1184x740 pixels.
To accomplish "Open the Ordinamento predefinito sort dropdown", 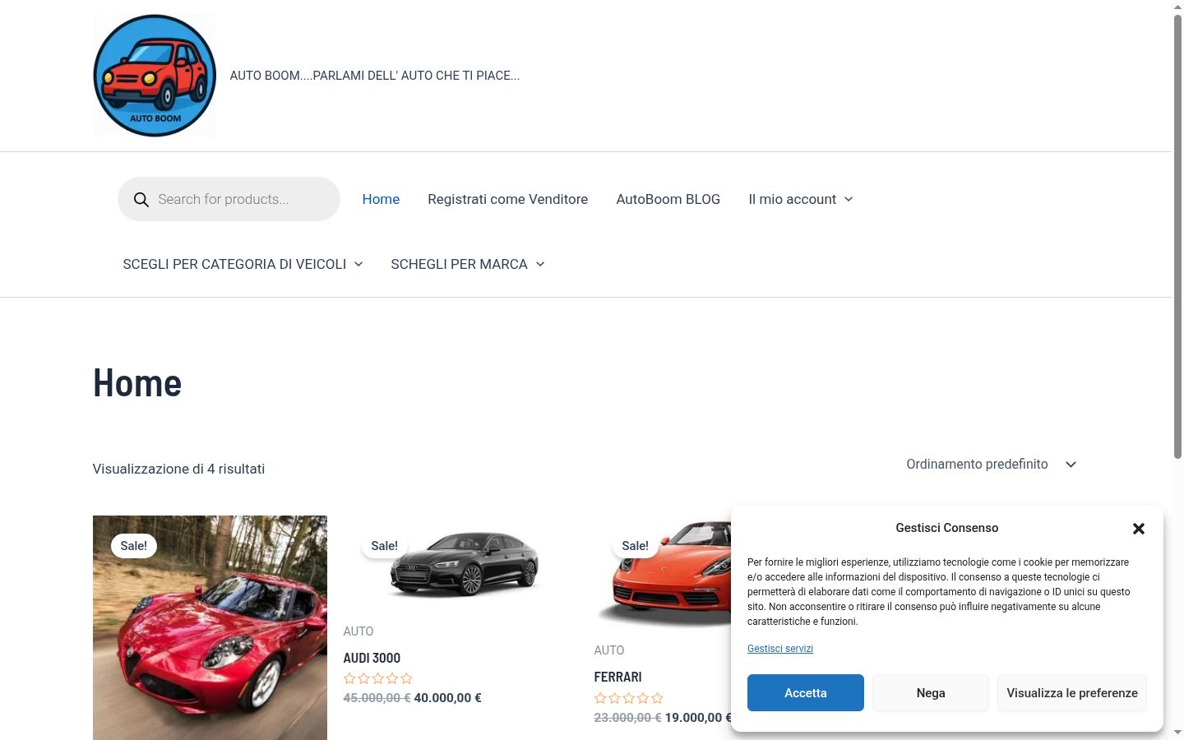I will 992,465.
